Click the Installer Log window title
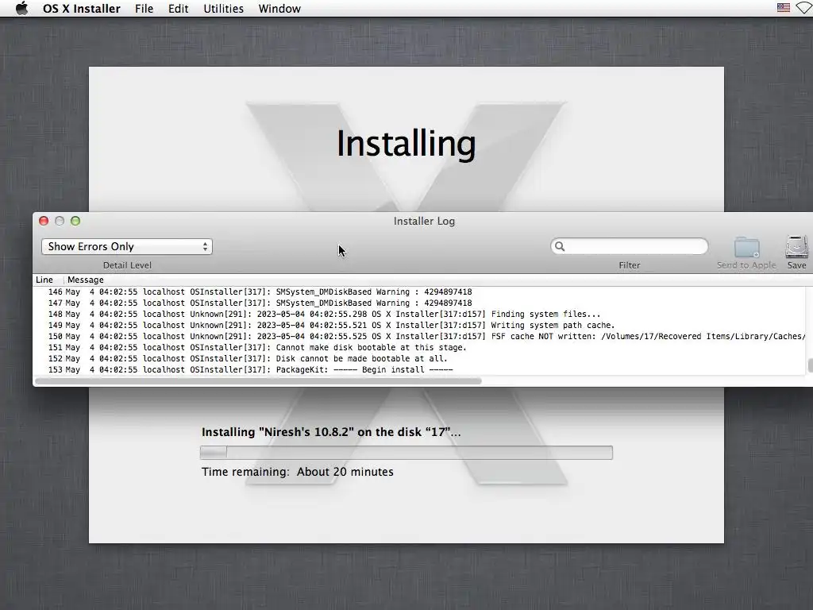The width and height of the screenshot is (813, 610). point(424,221)
